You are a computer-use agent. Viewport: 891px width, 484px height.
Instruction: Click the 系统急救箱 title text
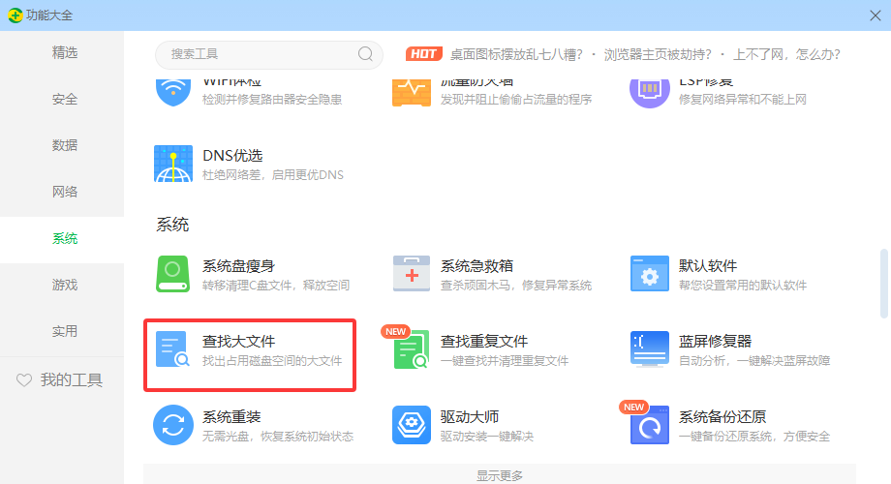click(x=476, y=266)
